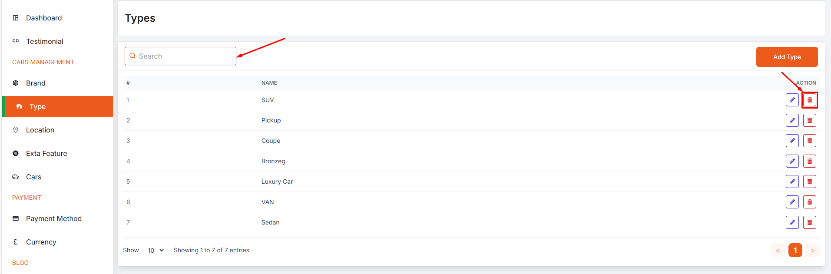Delete the Bronzeg type entry
The width and height of the screenshot is (831, 274).
pos(809,161)
